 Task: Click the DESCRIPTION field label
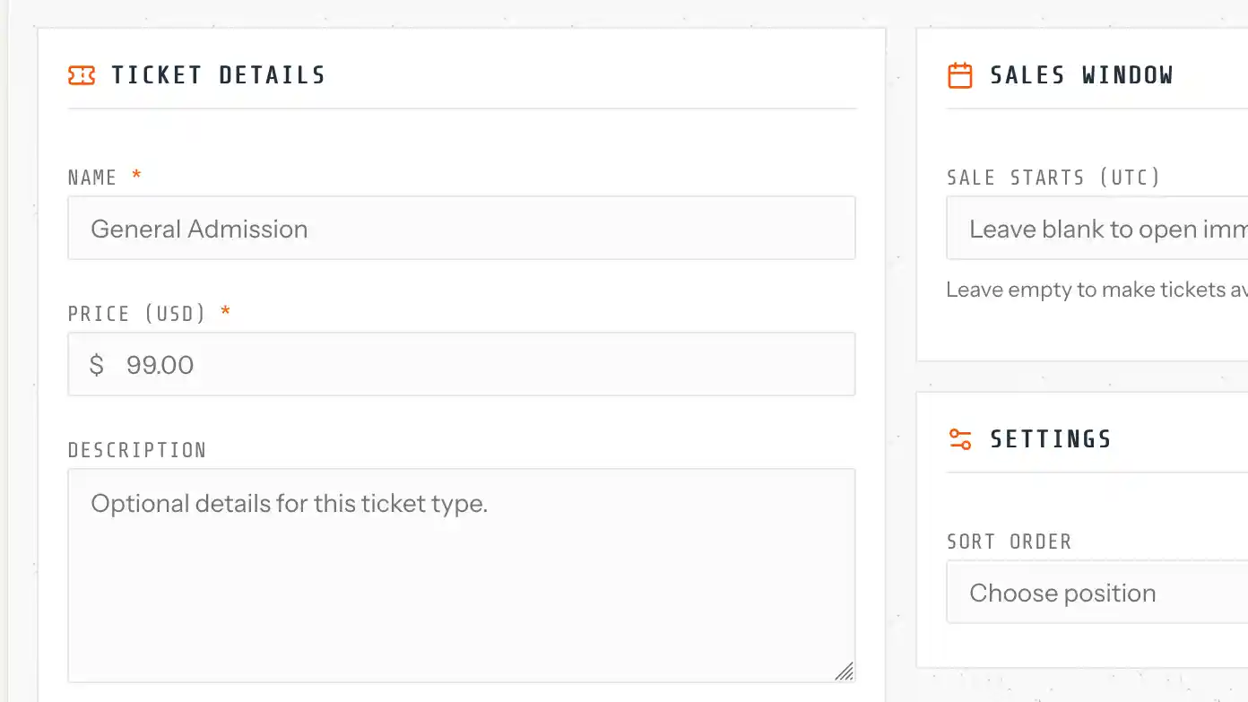(137, 450)
